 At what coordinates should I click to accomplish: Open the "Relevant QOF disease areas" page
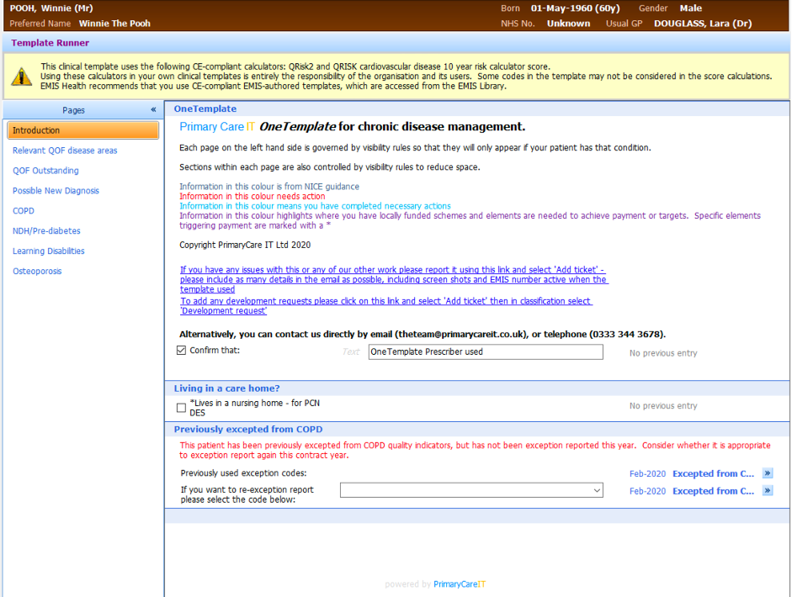click(x=66, y=150)
